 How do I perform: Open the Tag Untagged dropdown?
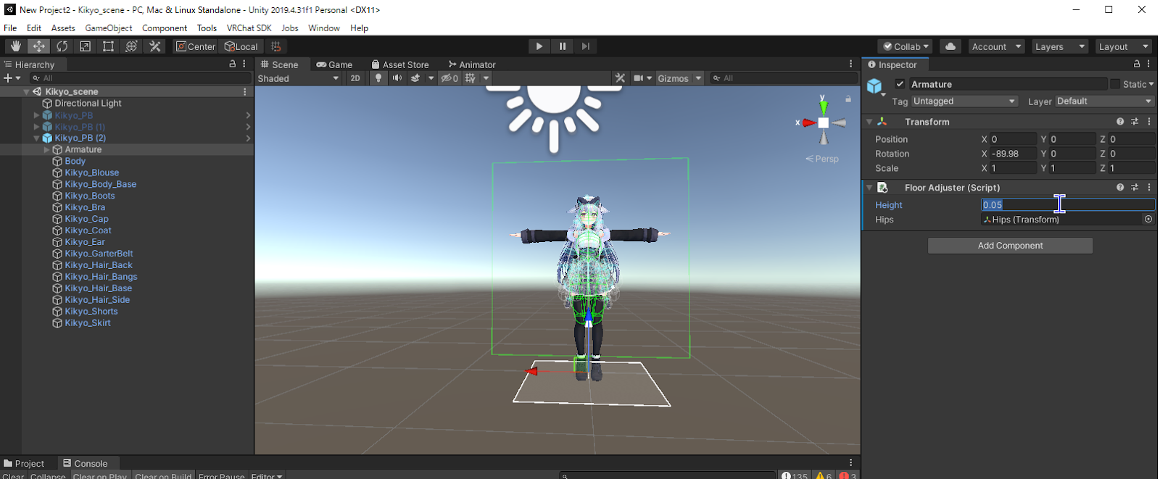[x=964, y=101]
